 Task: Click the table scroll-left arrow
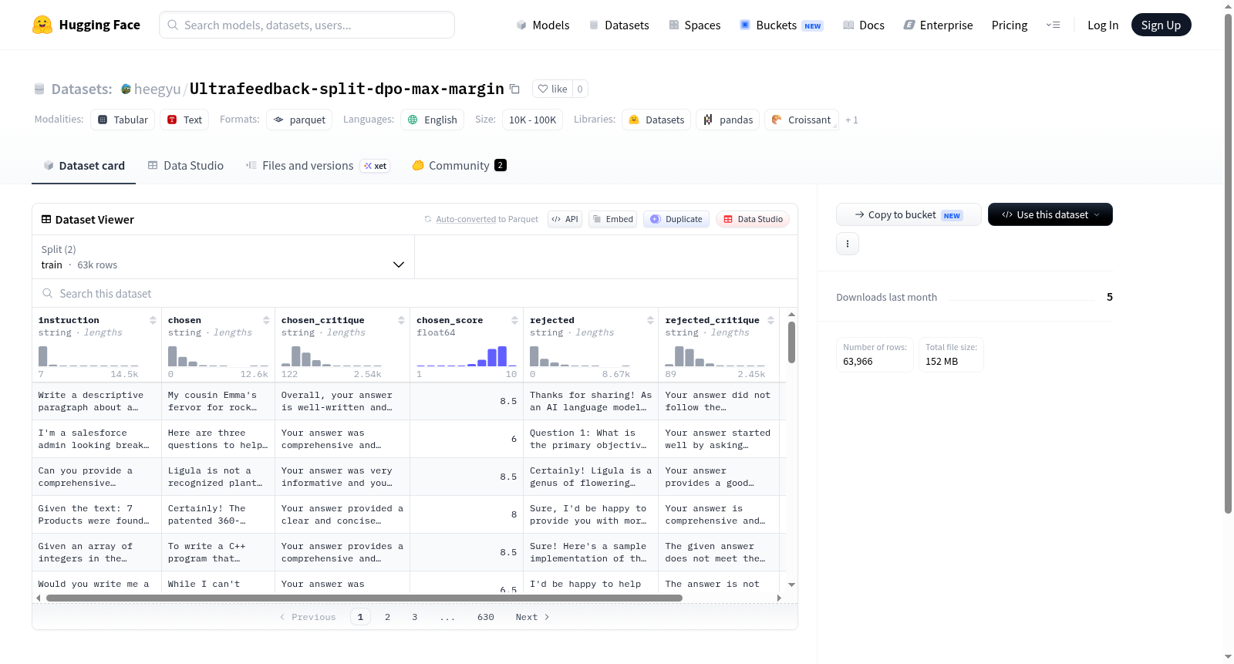(39, 598)
